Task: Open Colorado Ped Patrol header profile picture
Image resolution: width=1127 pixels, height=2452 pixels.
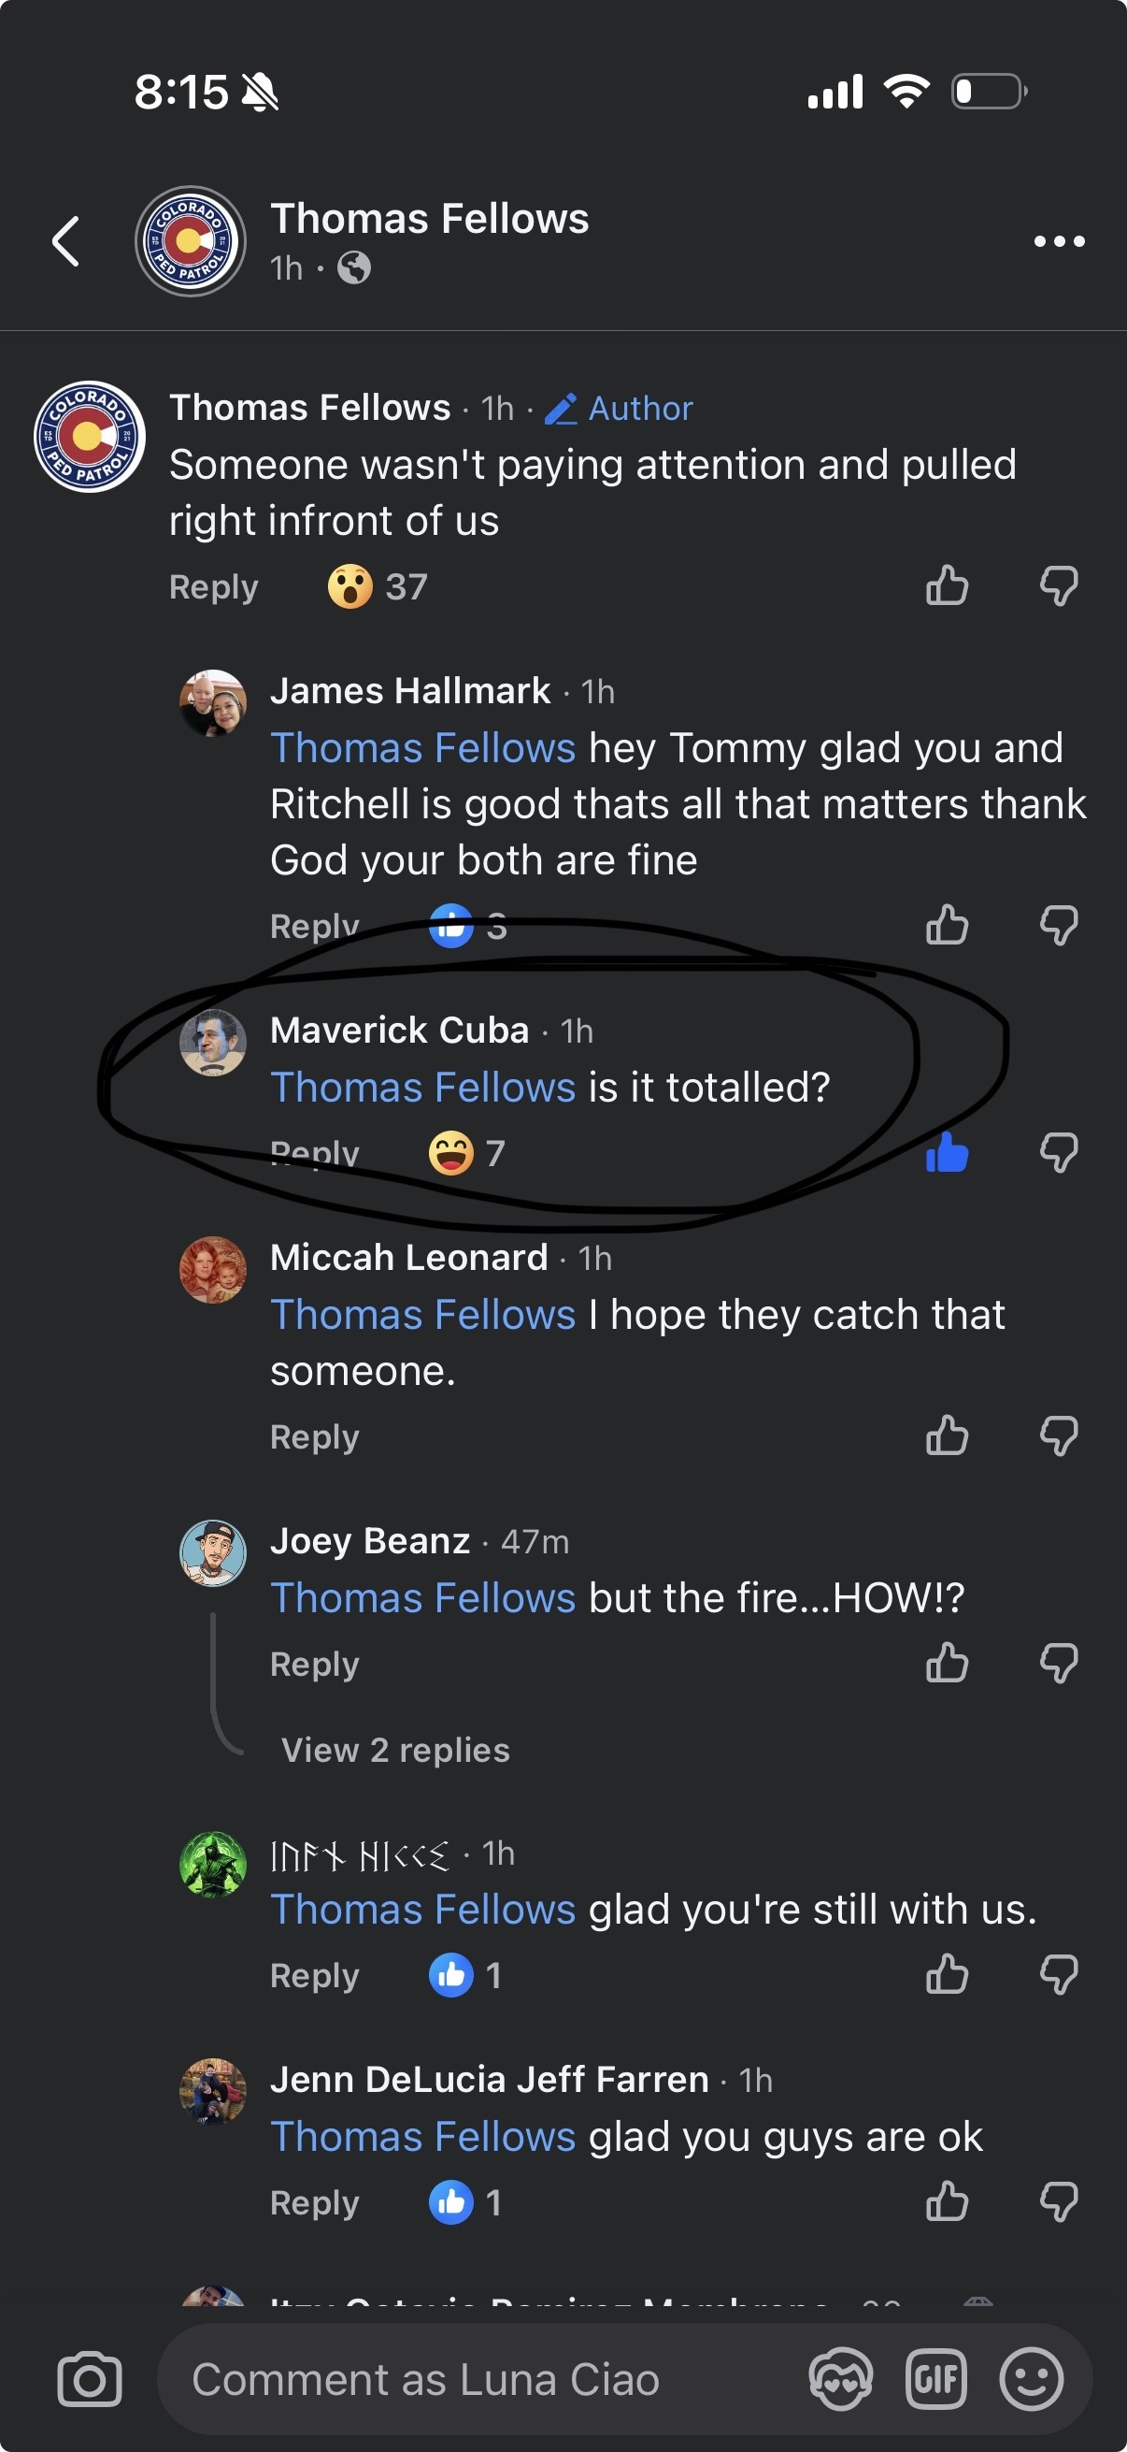Action: pyautogui.click(x=191, y=242)
